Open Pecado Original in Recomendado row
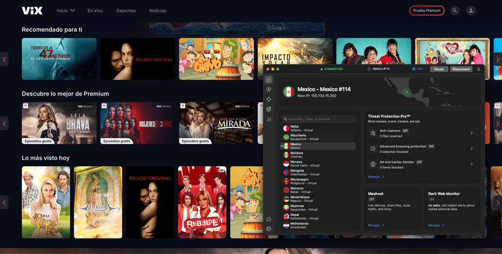This screenshot has width=502, height=254. [x=138, y=59]
